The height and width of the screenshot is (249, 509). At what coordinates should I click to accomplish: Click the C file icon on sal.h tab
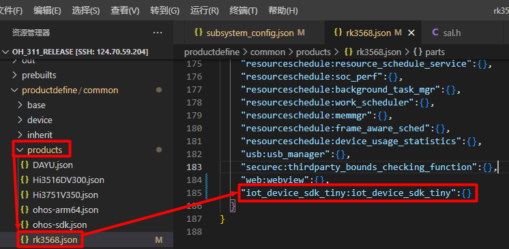[435, 33]
